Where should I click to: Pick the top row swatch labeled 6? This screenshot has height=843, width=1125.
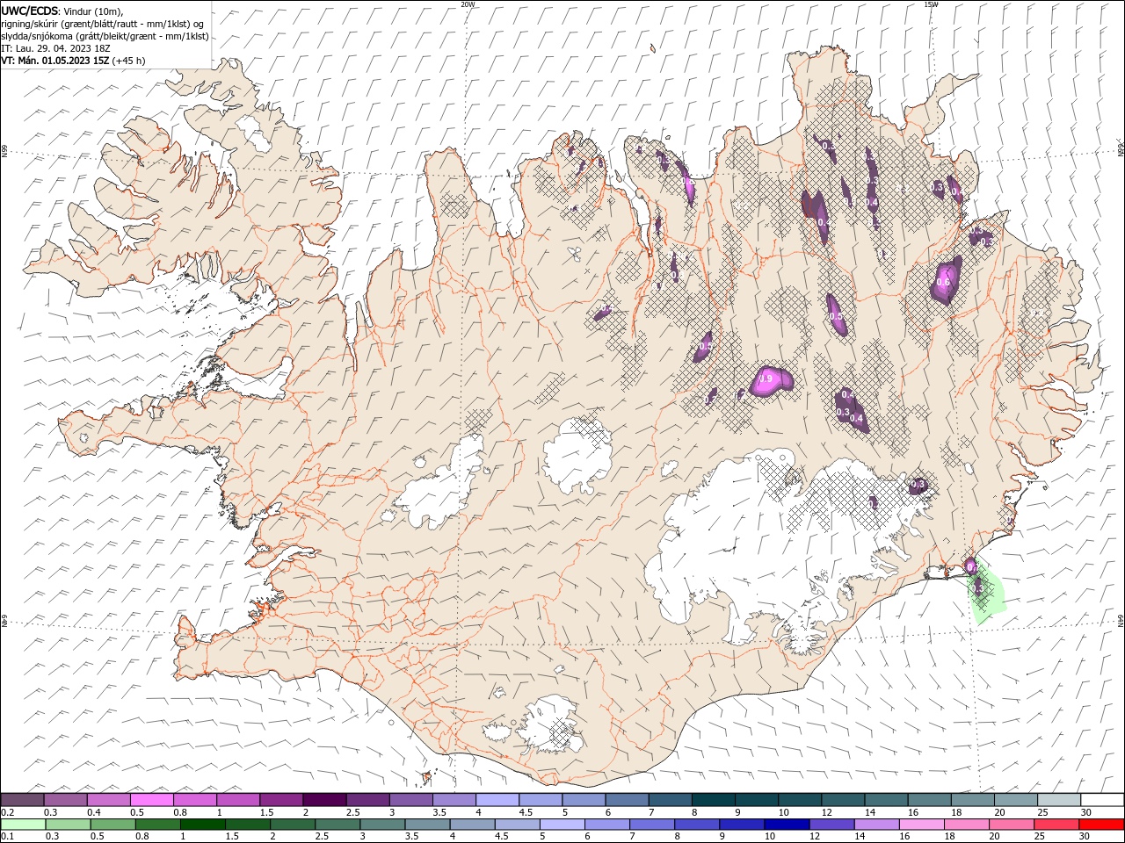click(x=627, y=799)
